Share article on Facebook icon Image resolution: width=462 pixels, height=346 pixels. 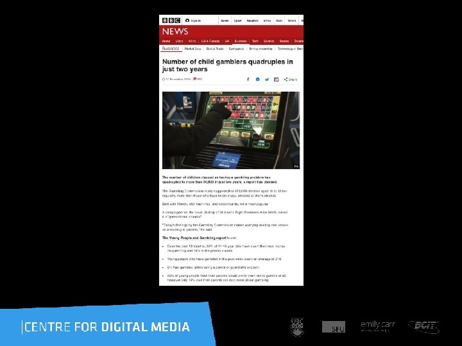click(x=248, y=79)
